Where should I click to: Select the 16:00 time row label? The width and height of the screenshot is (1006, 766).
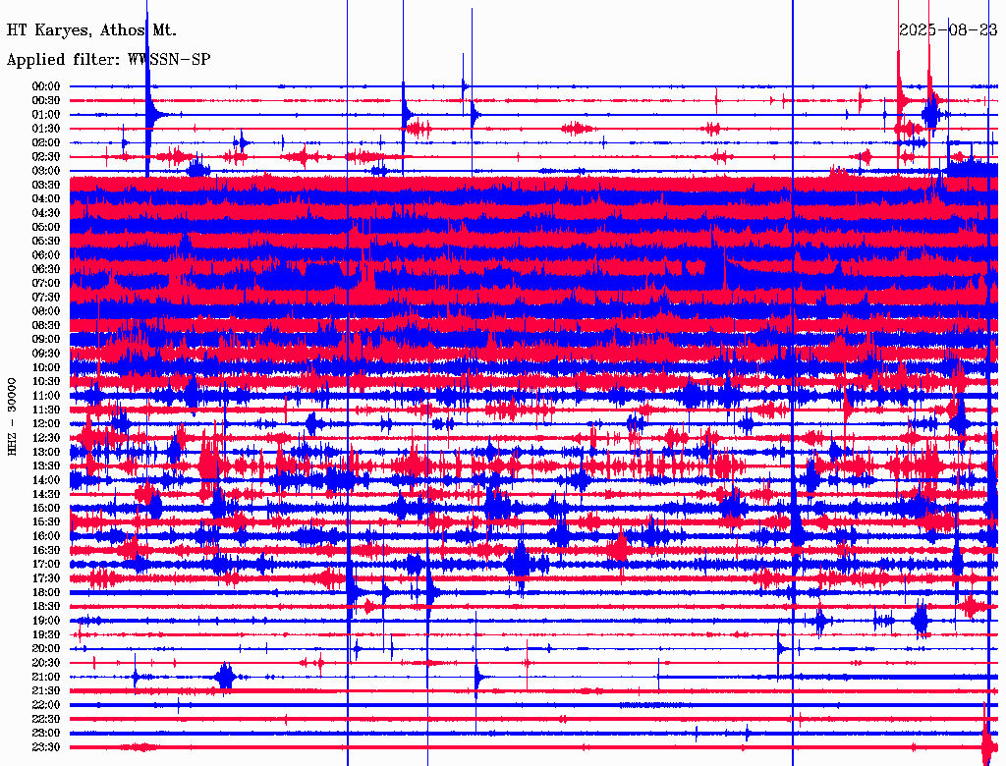click(x=46, y=536)
